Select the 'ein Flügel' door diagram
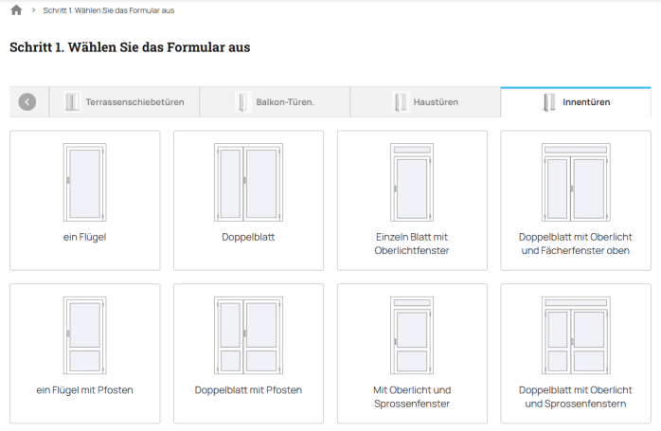The width and height of the screenshot is (661, 431). [84, 182]
